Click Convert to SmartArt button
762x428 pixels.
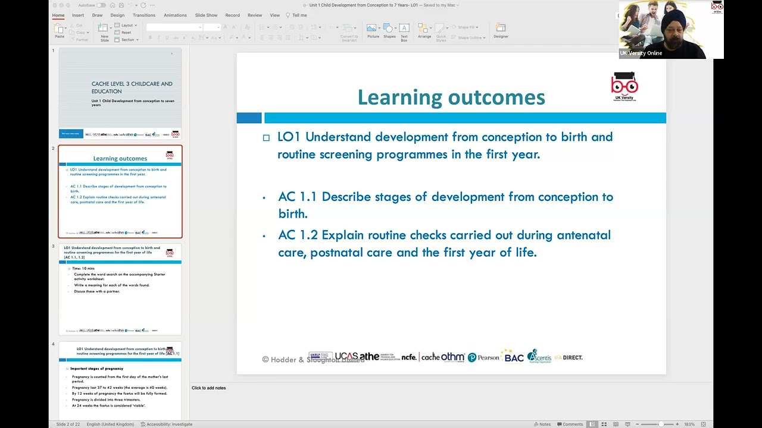click(349, 32)
